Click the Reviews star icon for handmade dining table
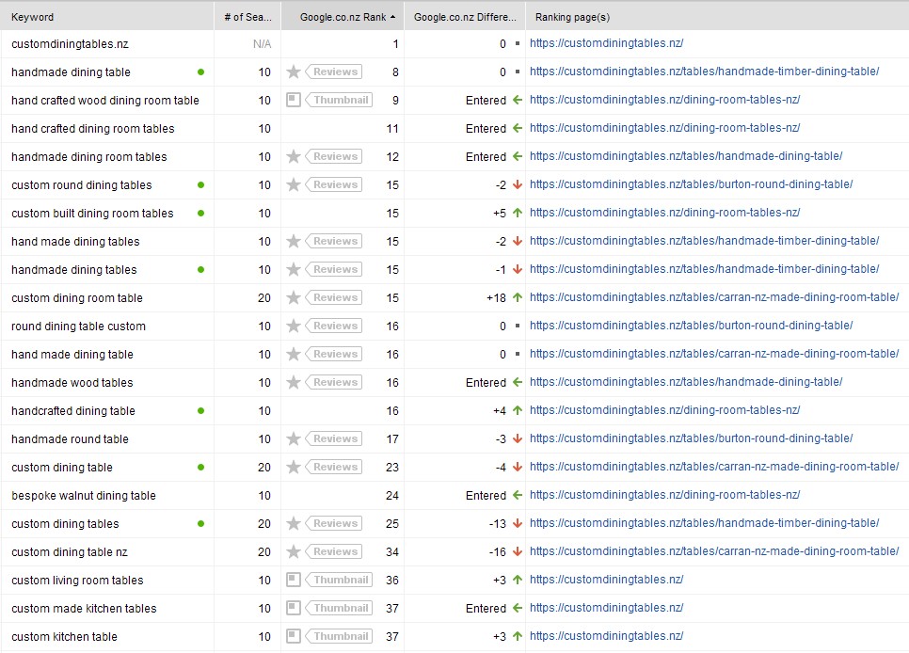This screenshot has width=909, height=653. pos(294,72)
